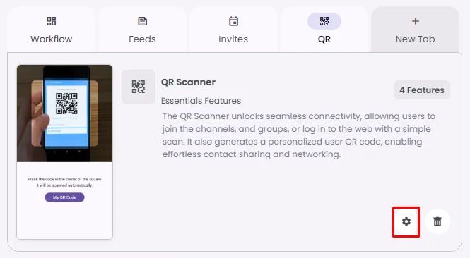Click the QR Scanner module icon tile
The width and height of the screenshot is (470, 258).
pos(139,87)
